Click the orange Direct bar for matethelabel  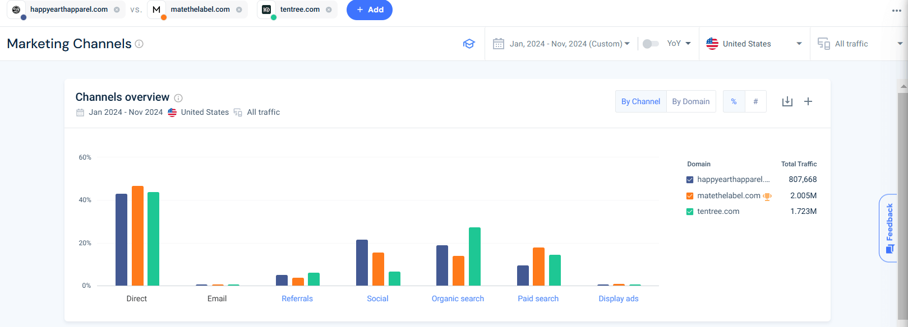[x=137, y=236]
